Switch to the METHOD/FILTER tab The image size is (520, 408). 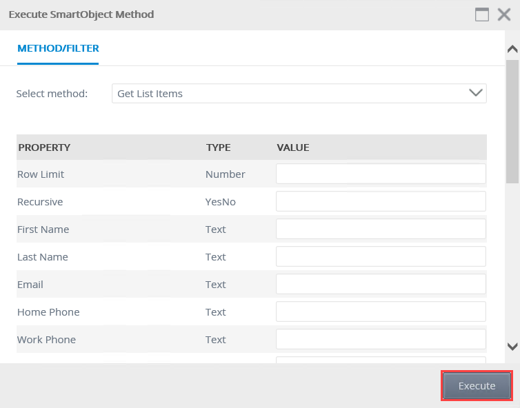tap(58, 48)
